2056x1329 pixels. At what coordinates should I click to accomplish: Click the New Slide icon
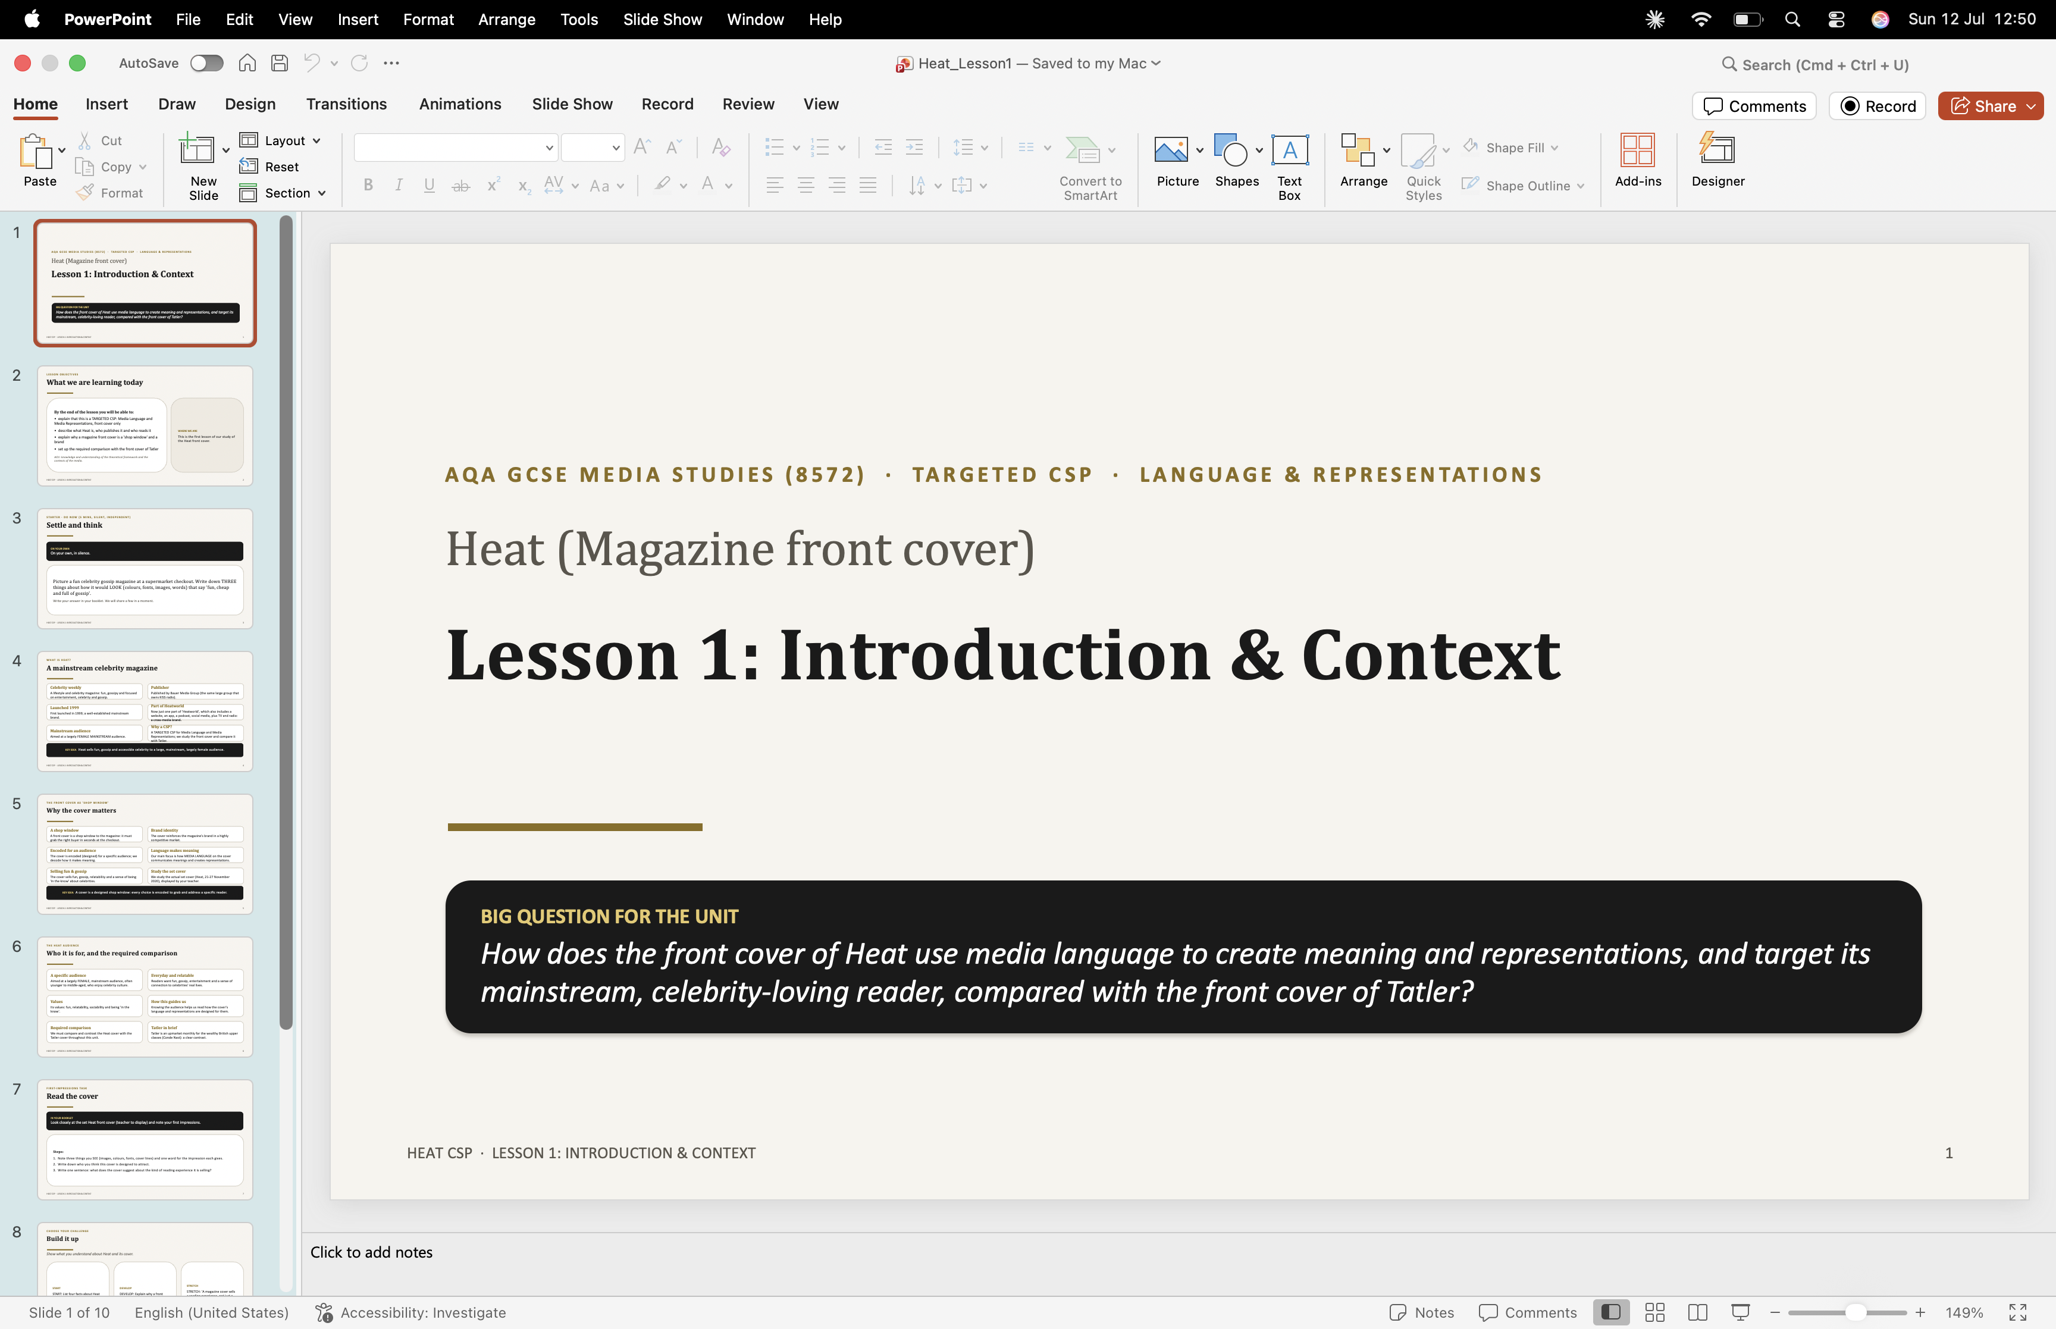coord(197,149)
